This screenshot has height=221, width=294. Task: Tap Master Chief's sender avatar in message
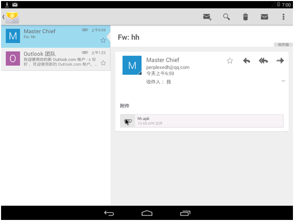pos(132,65)
